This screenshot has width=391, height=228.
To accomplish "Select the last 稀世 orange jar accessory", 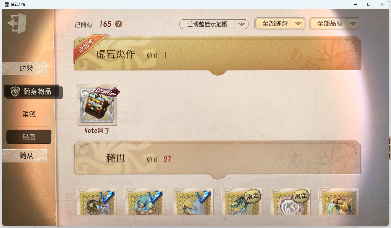I will point(339,201).
